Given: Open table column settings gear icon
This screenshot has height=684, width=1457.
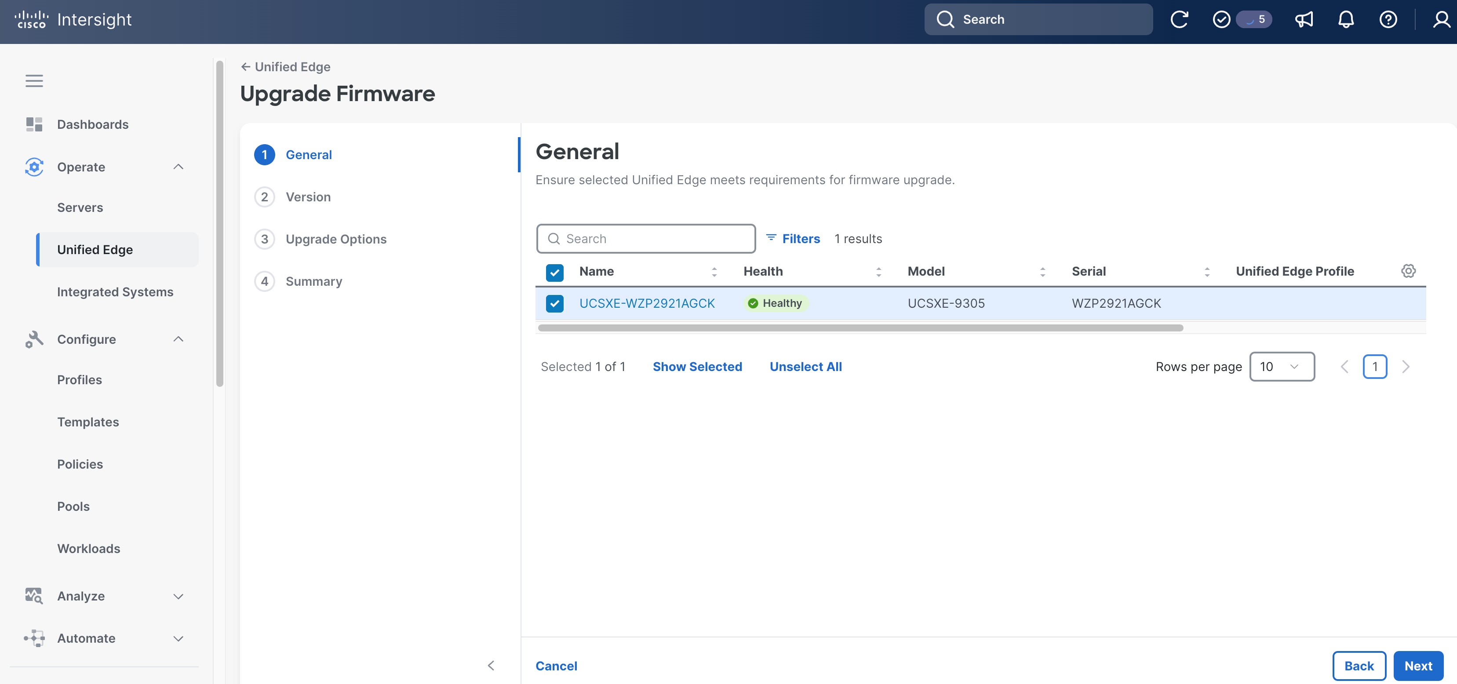Looking at the screenshot, I should point(1408,271).
